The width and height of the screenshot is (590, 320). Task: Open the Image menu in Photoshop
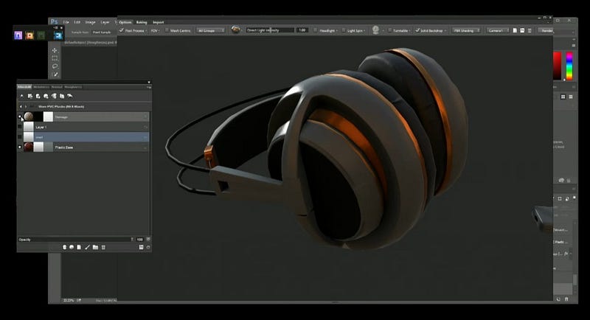(x=90, y=22)
